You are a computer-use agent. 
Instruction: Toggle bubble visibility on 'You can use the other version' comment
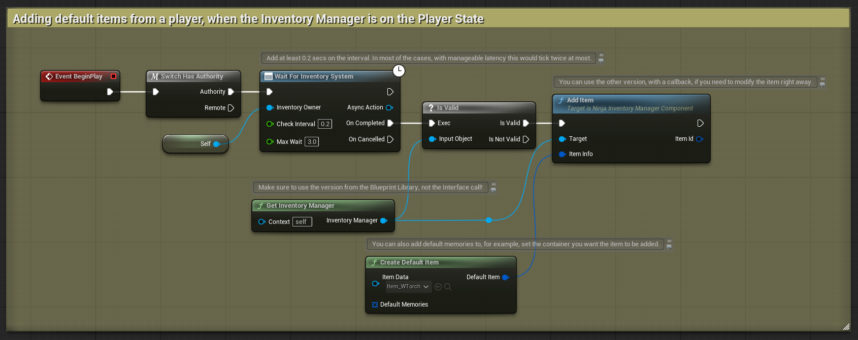tap(822, 85)
